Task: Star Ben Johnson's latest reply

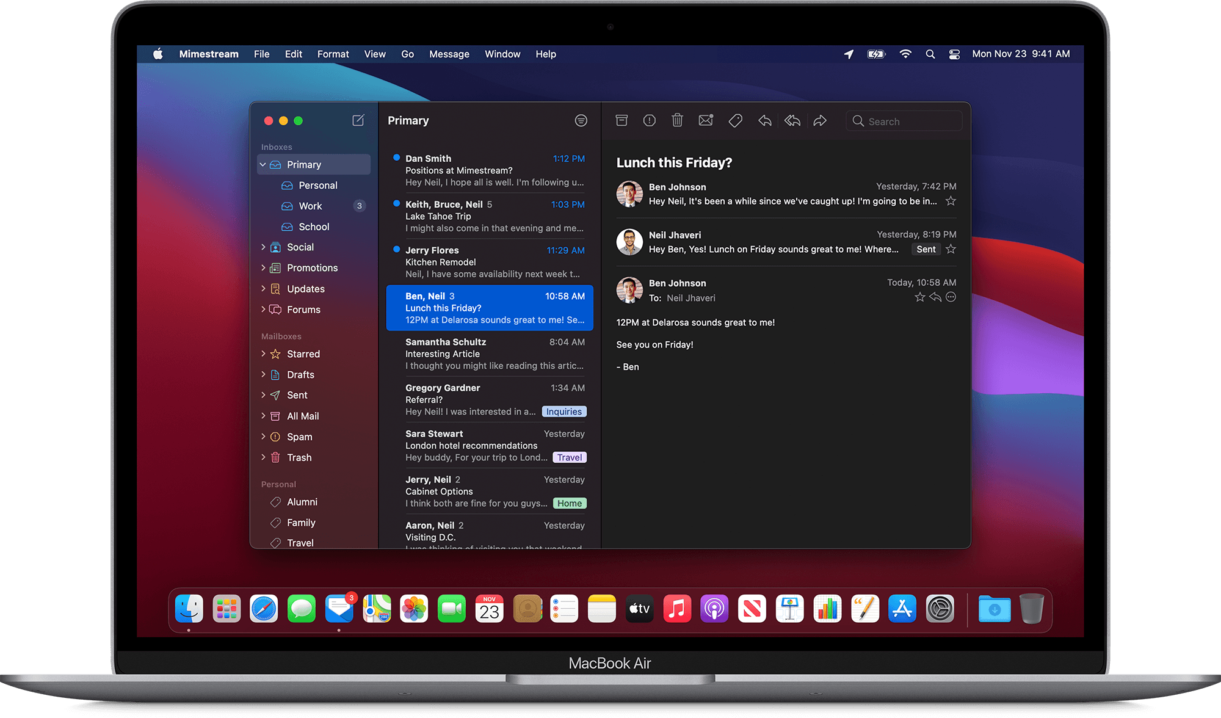Action: click(x=918, y=297)
